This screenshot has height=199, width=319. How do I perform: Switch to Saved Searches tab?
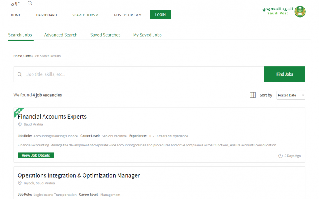click(105, 35)
